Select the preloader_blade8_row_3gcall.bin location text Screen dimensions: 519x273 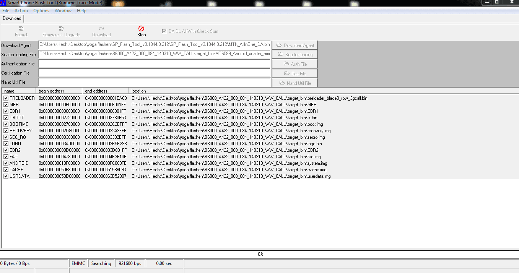tap(249, 98)
